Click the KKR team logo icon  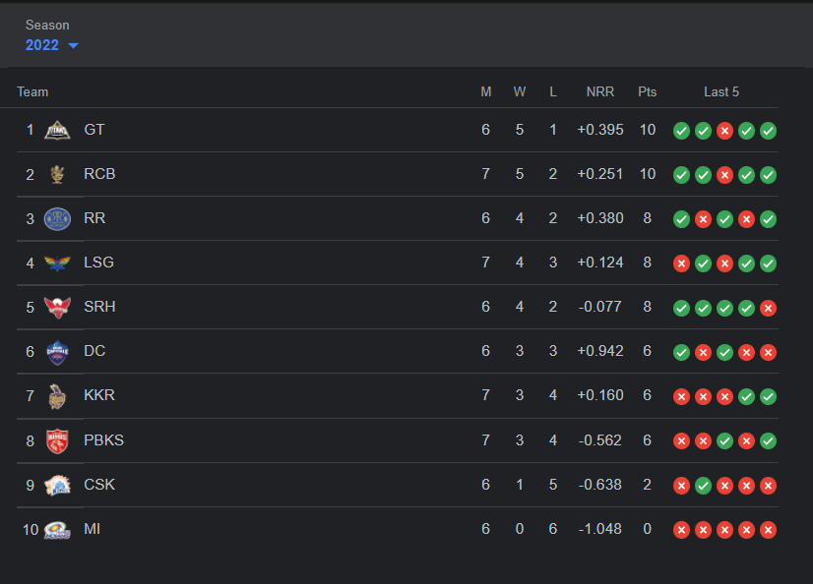coord(57,395)
